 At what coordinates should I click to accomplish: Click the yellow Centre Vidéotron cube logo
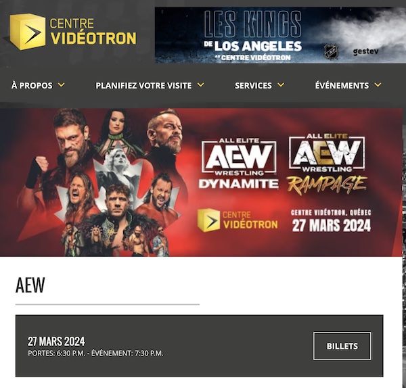[x=28, y=32]
